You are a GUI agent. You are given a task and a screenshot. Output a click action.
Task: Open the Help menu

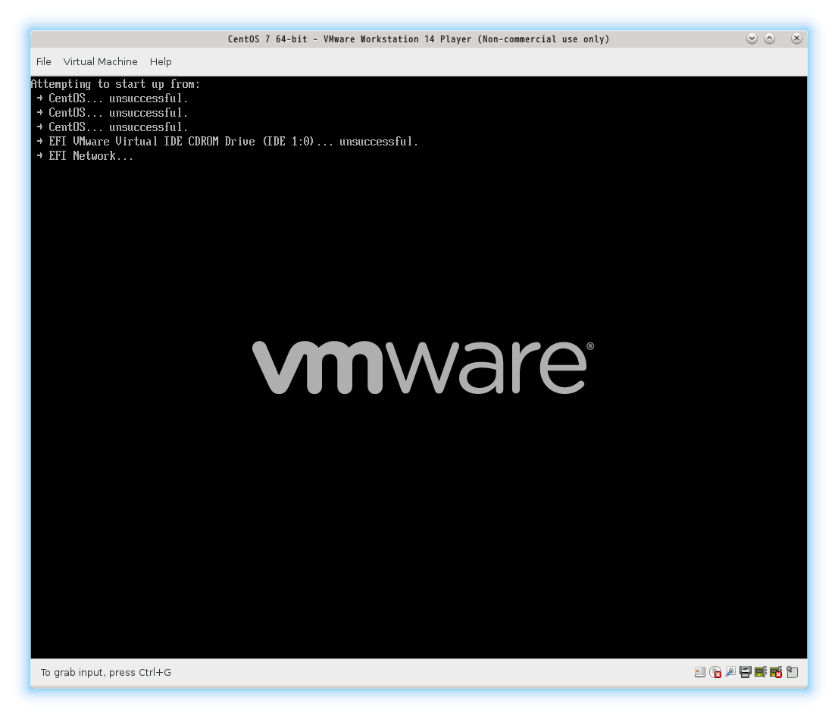point(161,61)
